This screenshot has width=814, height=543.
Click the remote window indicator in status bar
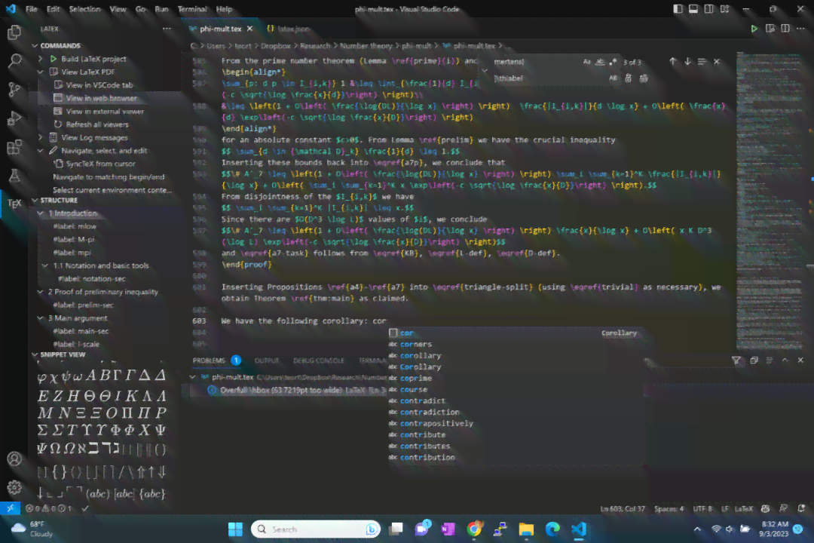[10, 508]
